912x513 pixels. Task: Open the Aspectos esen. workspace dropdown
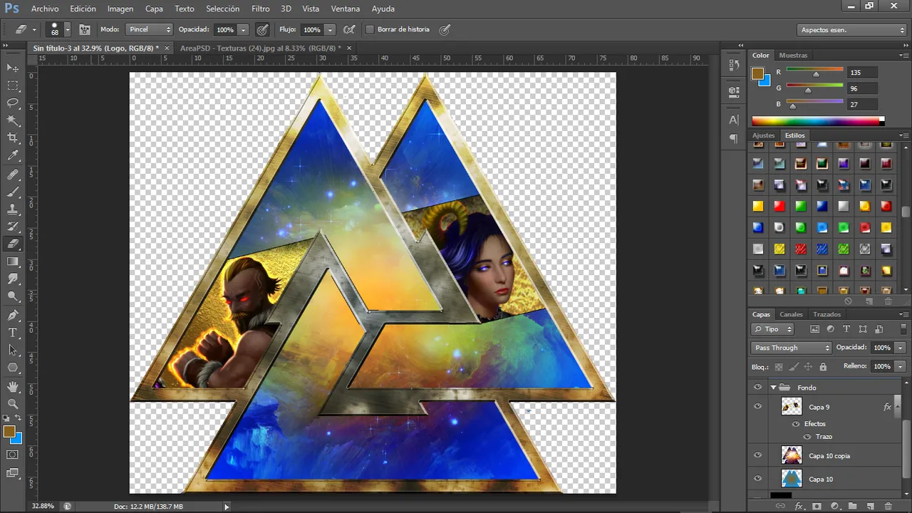(851, 30)
